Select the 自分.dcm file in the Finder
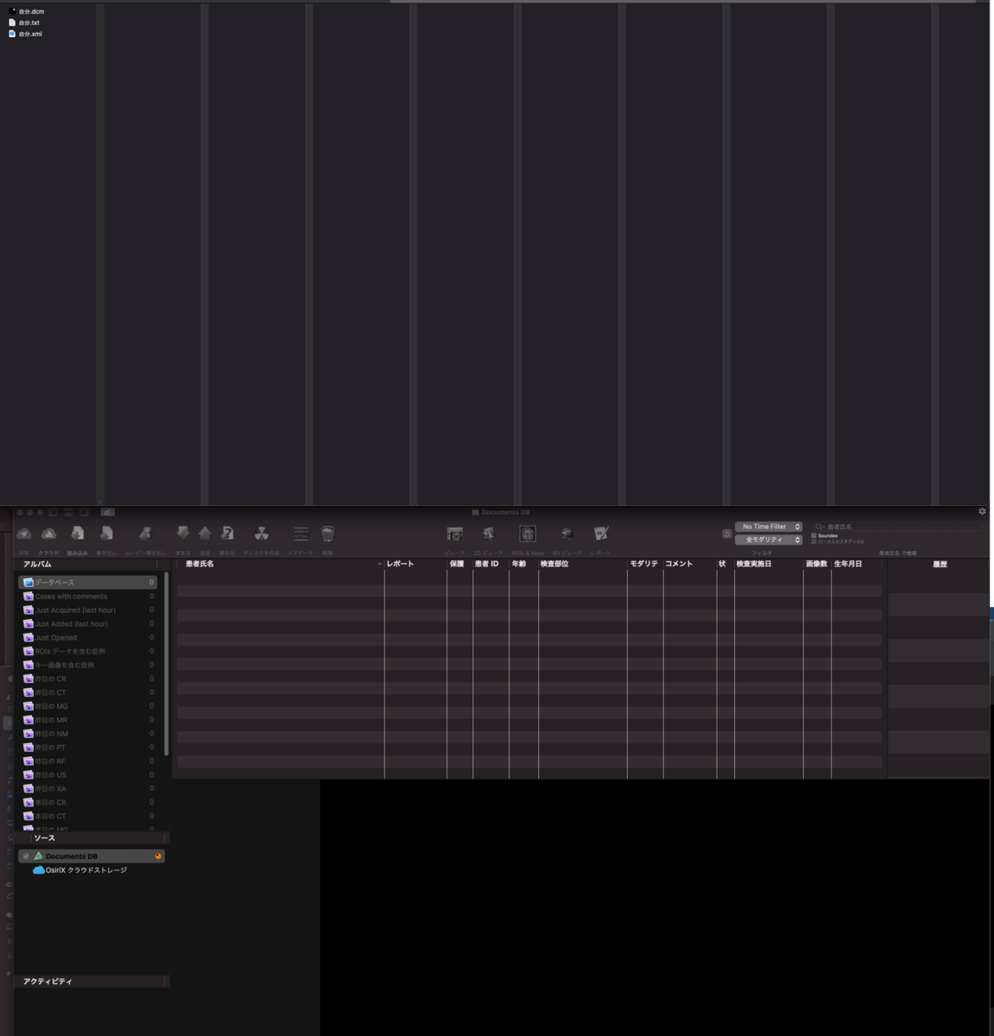The width and height of the screenshot is (994, 1036). (x=26, y=11)
